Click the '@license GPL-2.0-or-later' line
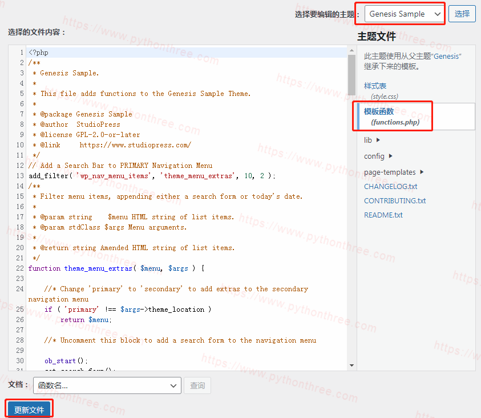This screenshot has width=481, height=418. click(x=86, y=135)
